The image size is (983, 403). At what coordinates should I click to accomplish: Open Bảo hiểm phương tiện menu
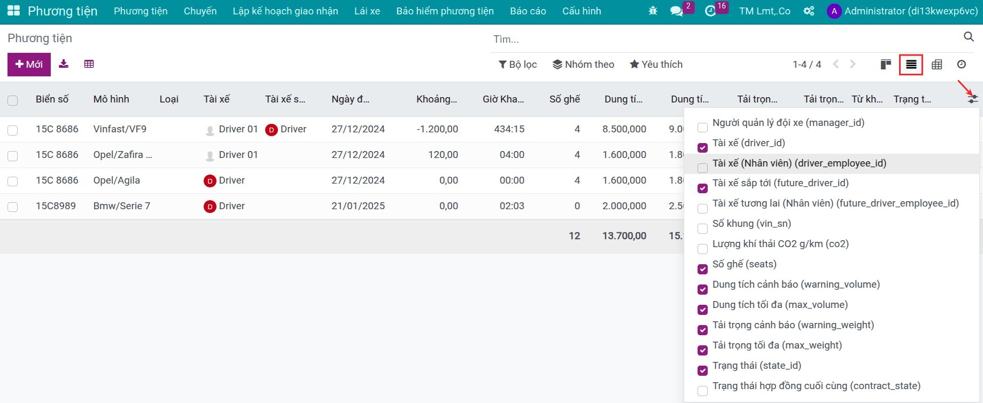click(x=445, y=11)
